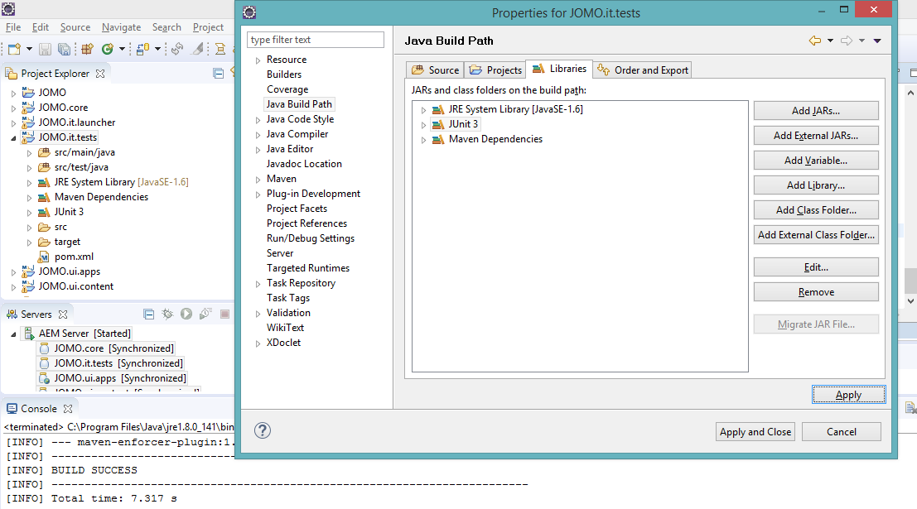This screenshot has height=509, width=917.
Task: Open the Navigate menu
Action: [x=121, y=26]
